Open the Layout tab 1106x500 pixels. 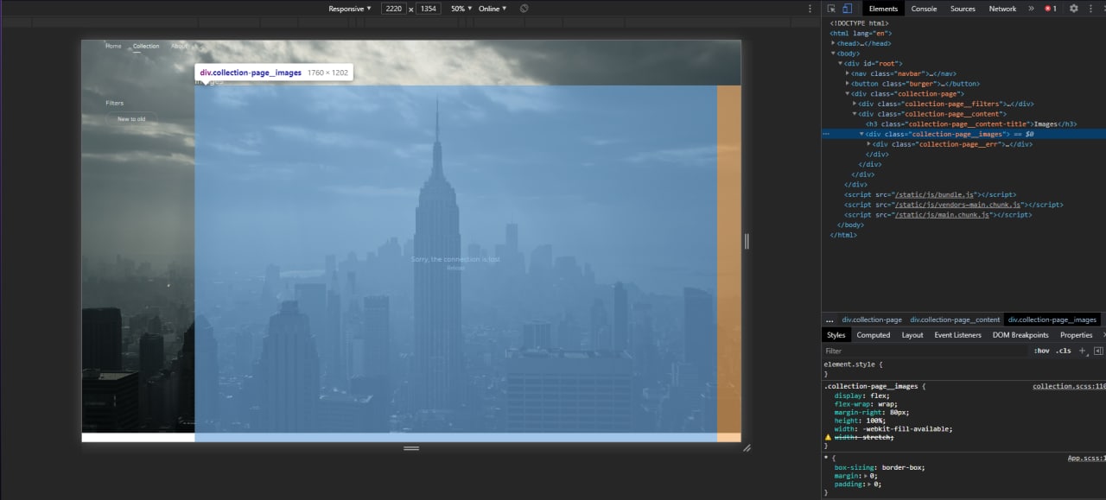coord(912,335)
